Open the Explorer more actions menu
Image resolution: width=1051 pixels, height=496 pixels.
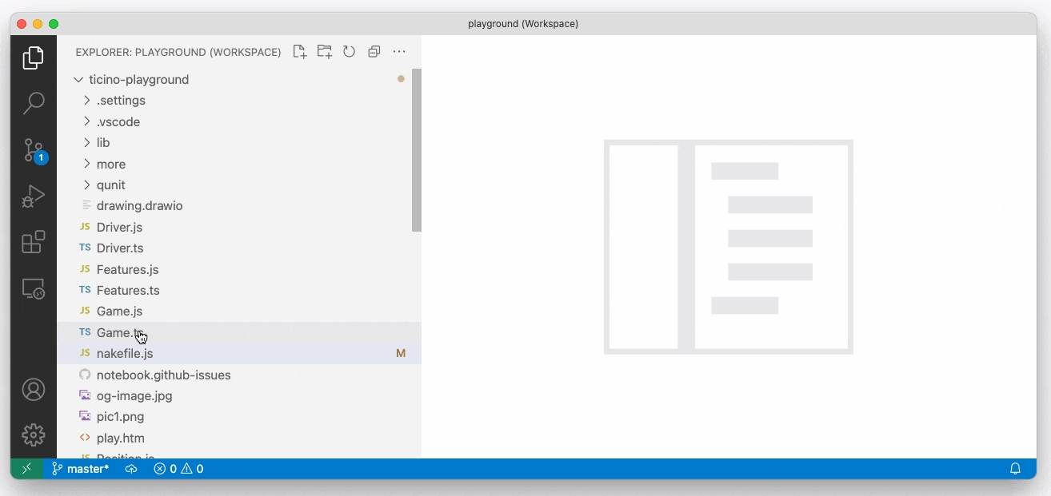click(399, 51)
